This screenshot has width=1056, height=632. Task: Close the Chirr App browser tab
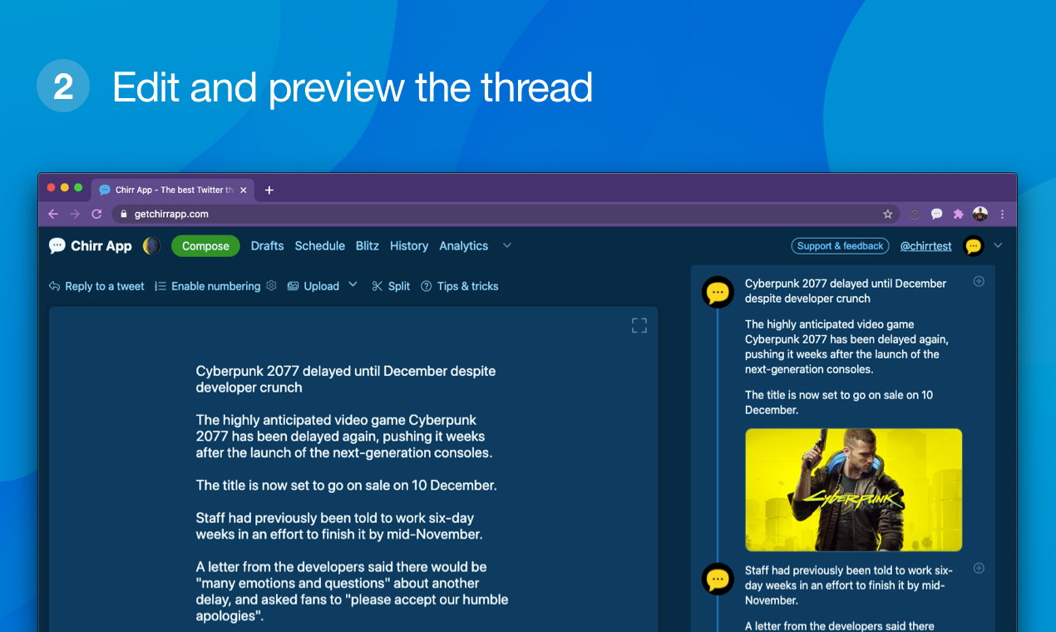click(x=244, y=190)
